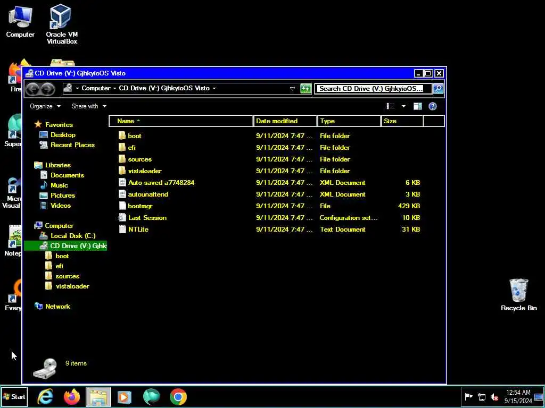Viewport: 545px width, 408px height.
Task: Select CD Drive (V:) in navigation pane
Action: [x=65, y=245]
